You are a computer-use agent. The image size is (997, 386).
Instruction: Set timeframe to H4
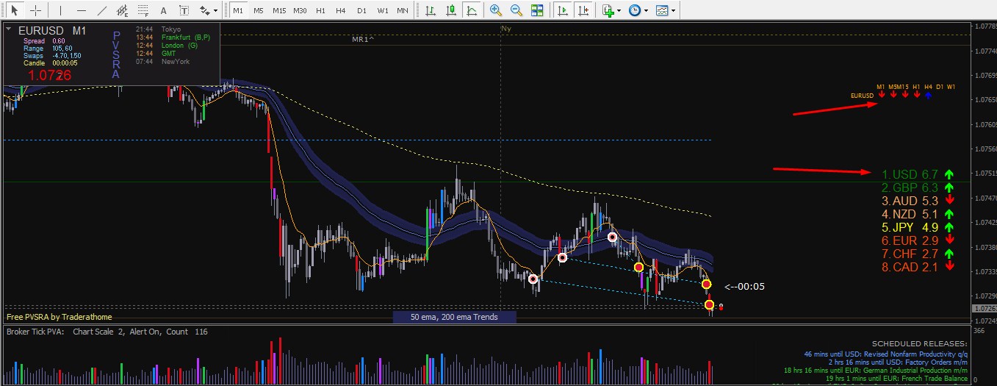pos(341,11)
